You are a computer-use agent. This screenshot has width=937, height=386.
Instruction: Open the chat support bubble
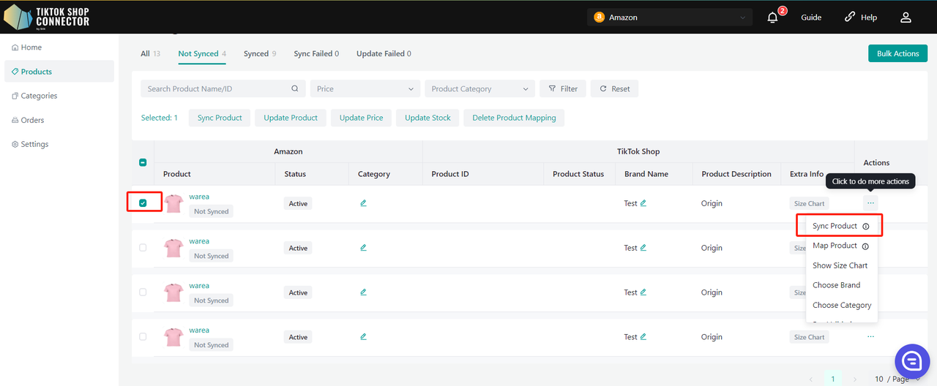pos(912,360)
